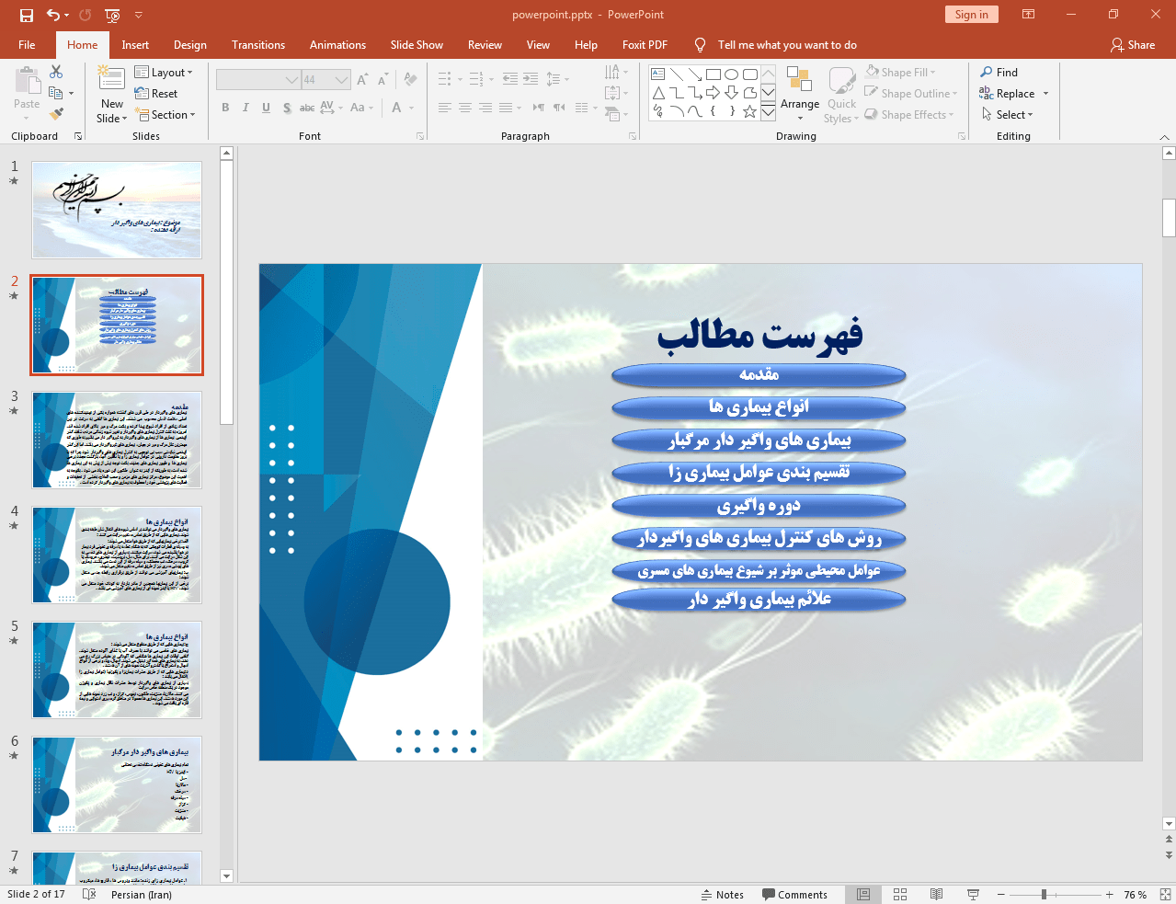The height and width of the screenshot is (904, 1176).
Task: Expand the Layout dropdown
Action: 164,73
